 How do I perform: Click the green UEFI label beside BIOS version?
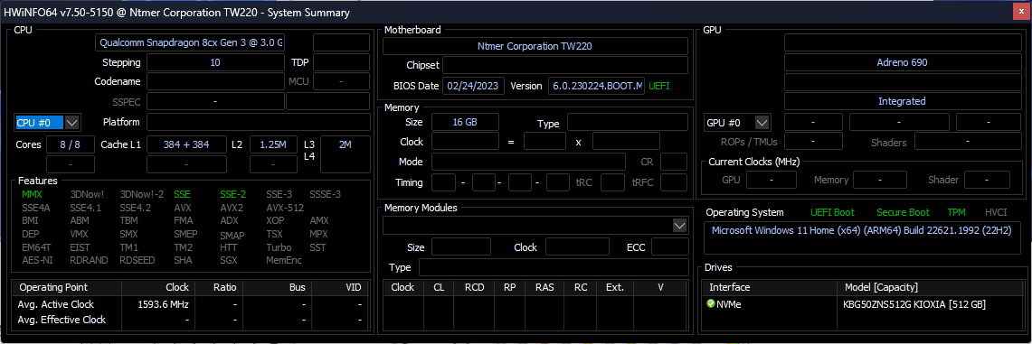659,86
